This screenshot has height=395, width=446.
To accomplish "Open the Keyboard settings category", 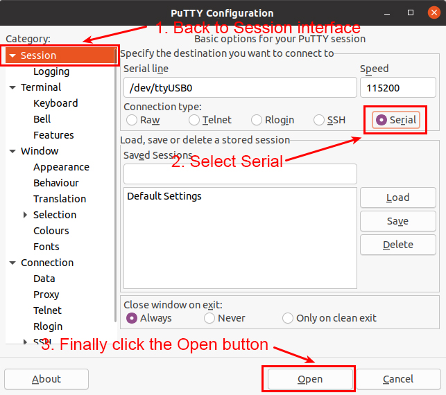I will [x=55, y=103].
